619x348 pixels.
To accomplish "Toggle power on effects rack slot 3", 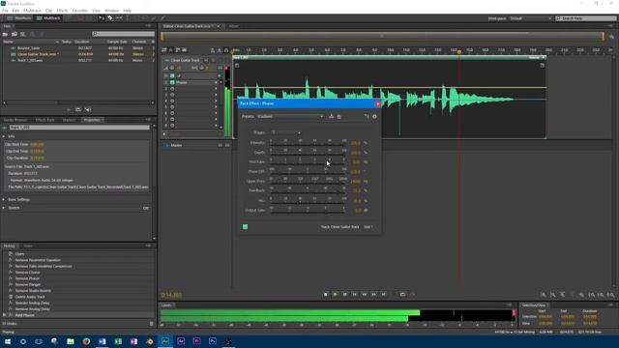I will pos(172,95).
